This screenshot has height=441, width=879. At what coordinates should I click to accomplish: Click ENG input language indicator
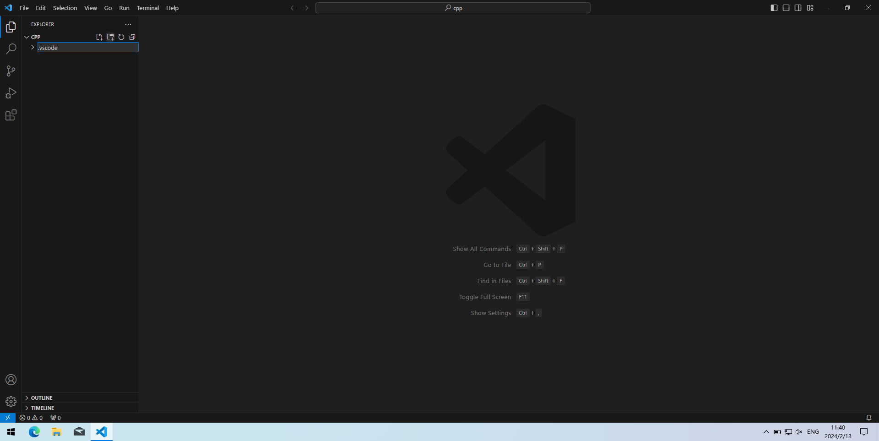(813, 432)
